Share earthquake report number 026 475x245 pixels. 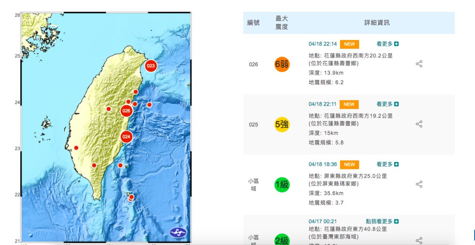coord(419,64)
